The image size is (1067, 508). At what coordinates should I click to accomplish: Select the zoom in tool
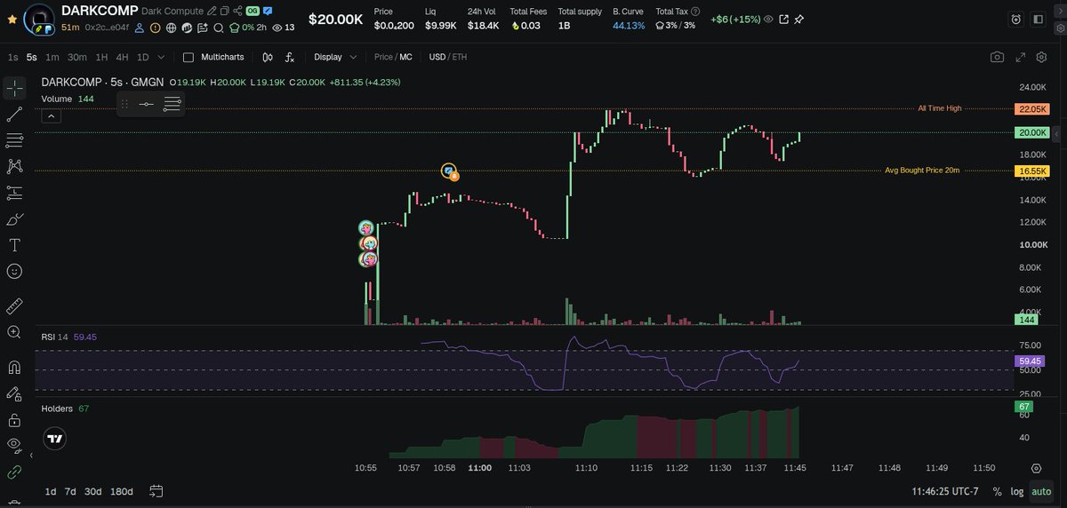[14, 332]
